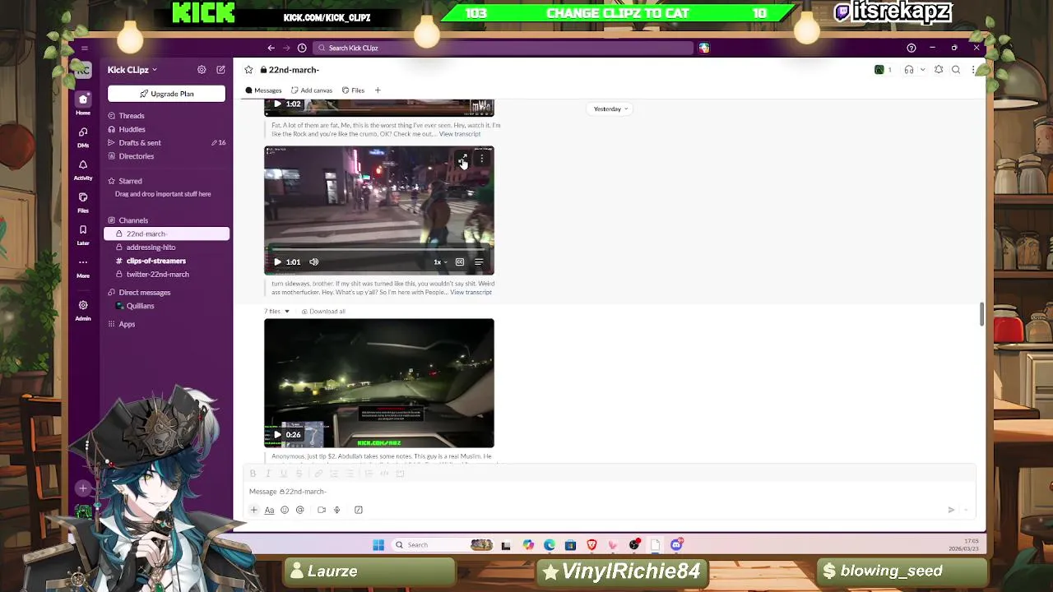
Task: Record a video clip from composer
Action: pyautogui.click(x=322, y=510)
